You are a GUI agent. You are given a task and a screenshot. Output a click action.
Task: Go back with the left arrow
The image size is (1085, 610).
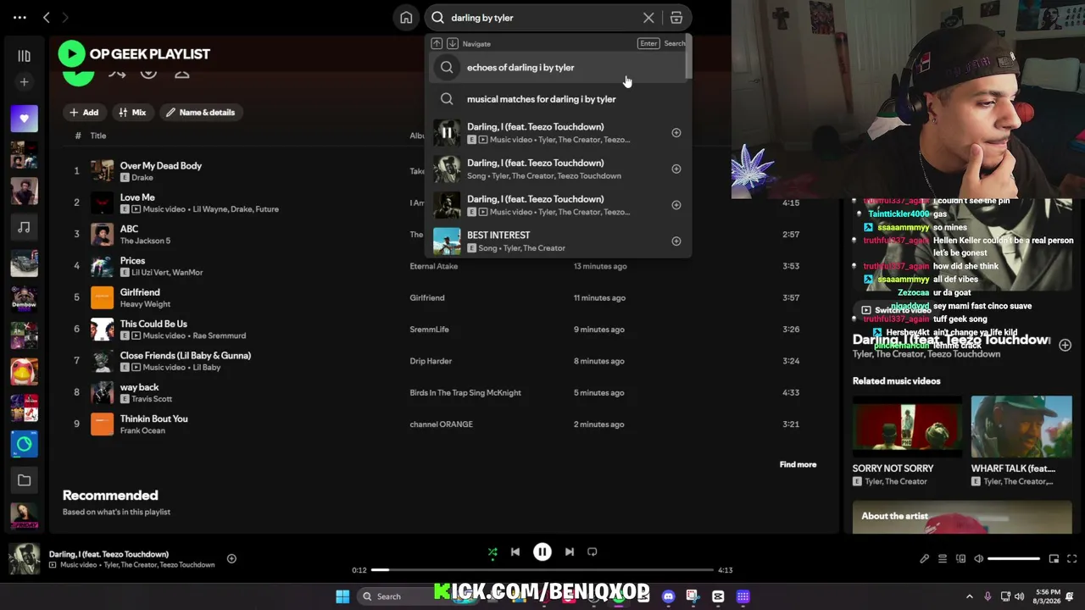[47, 17]
